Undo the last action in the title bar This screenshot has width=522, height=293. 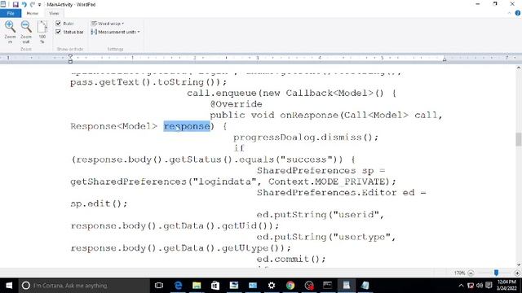click(x=24, y=4)
